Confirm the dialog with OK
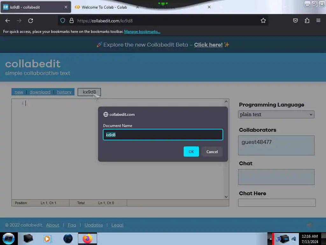Viewport: 326px width, 245px height. tap(191, 152)
